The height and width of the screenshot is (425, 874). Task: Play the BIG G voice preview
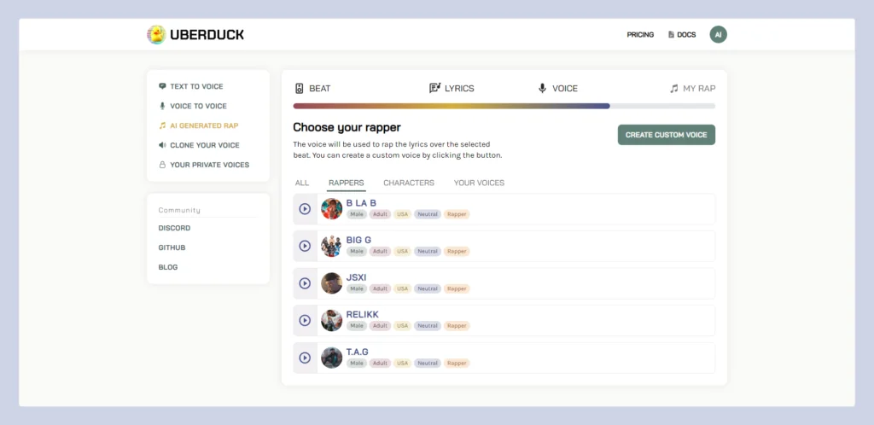click(x=305, y=246)
